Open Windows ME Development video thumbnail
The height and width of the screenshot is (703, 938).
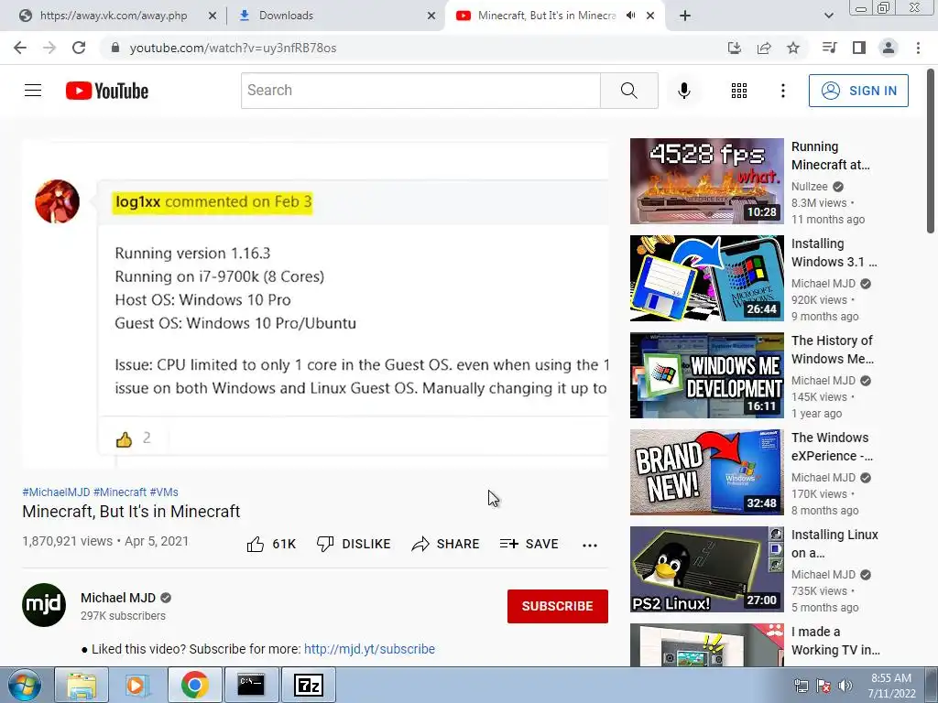pyautogui.click(x=706, y=375)
